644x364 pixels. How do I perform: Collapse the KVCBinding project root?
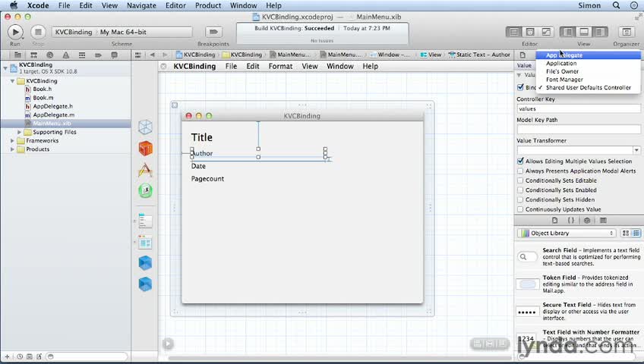point(5,68)
